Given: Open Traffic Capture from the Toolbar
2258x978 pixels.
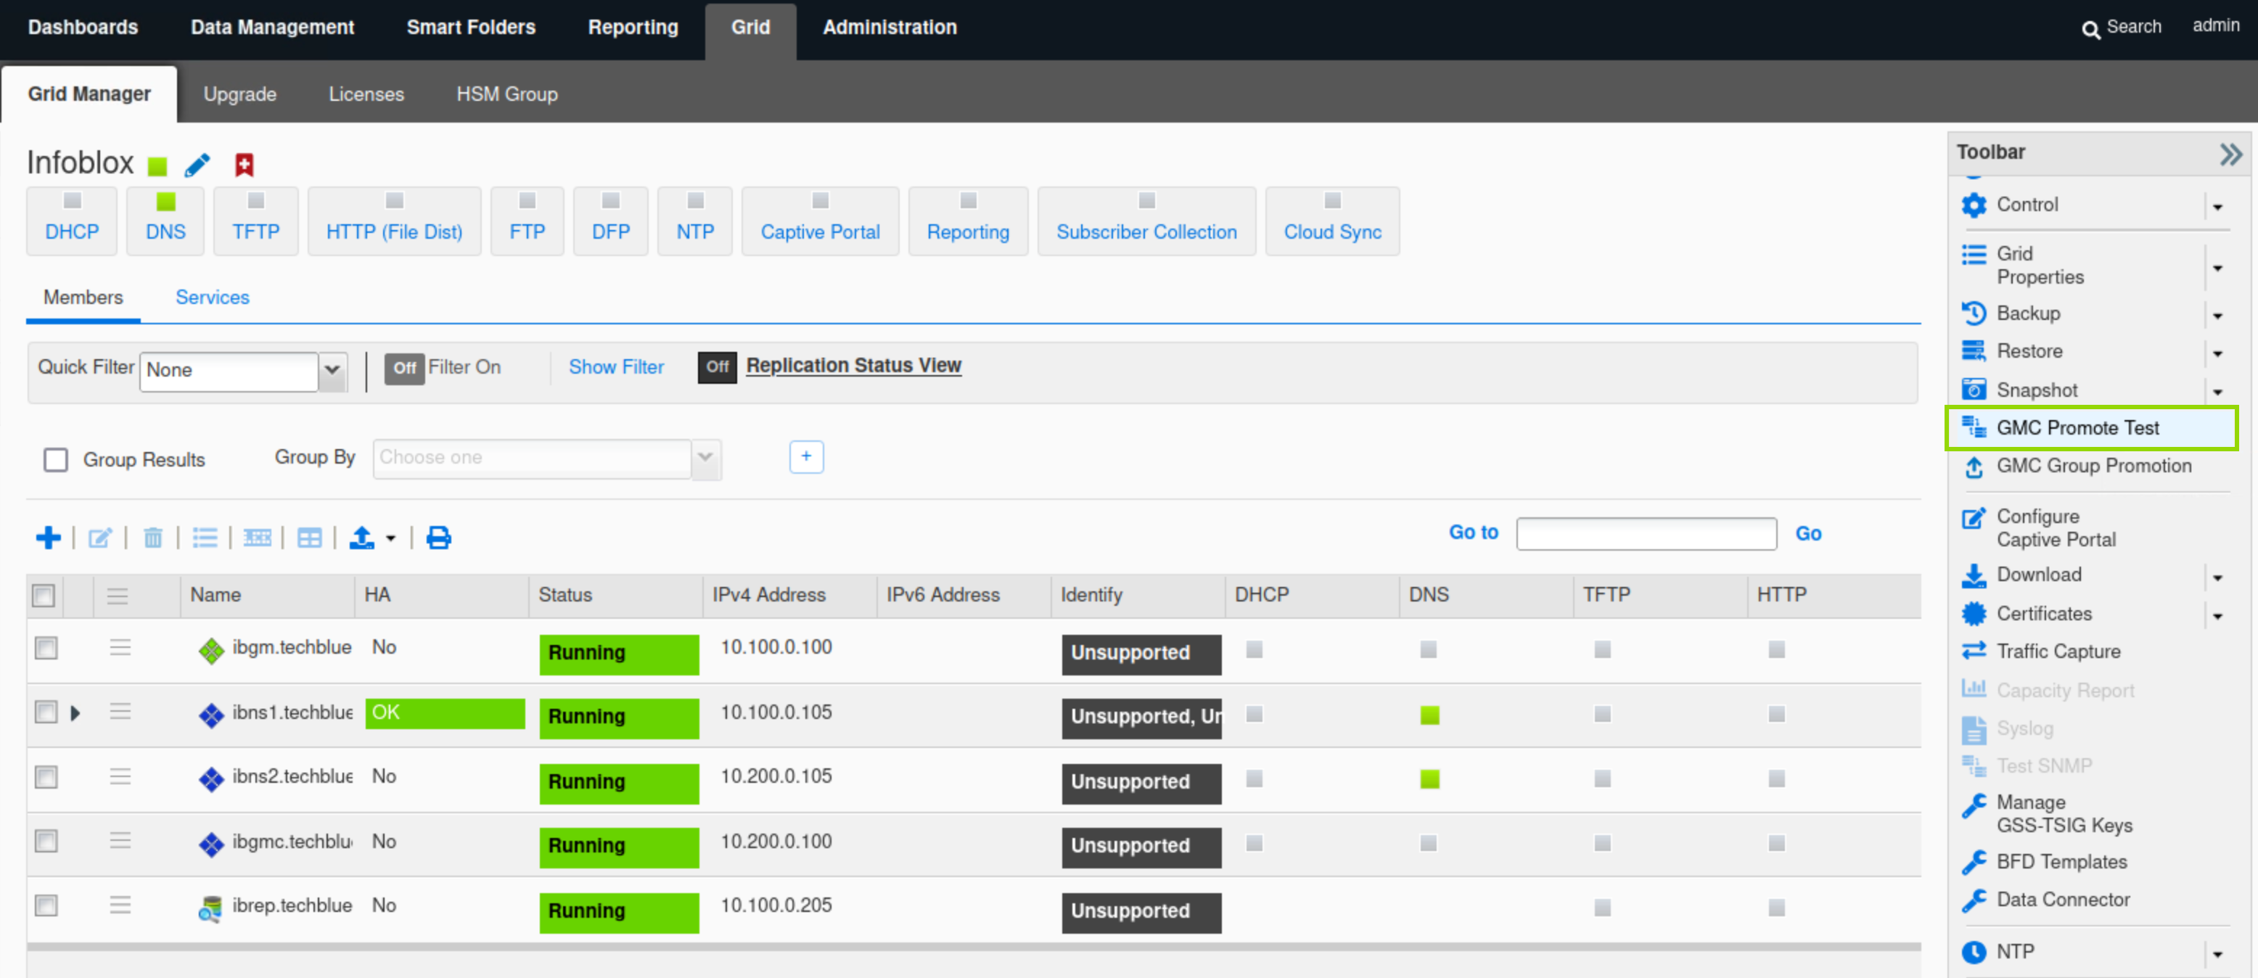Looking at the screenshot, I should pos(2057,651).
